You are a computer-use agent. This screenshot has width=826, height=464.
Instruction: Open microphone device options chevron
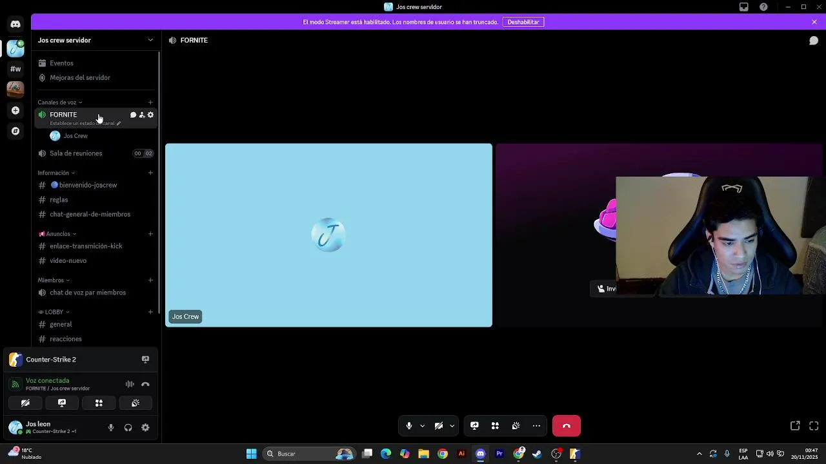pyautogui.click(x=423, y=426)
